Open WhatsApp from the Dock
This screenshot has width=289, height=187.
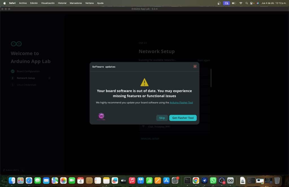213,181
